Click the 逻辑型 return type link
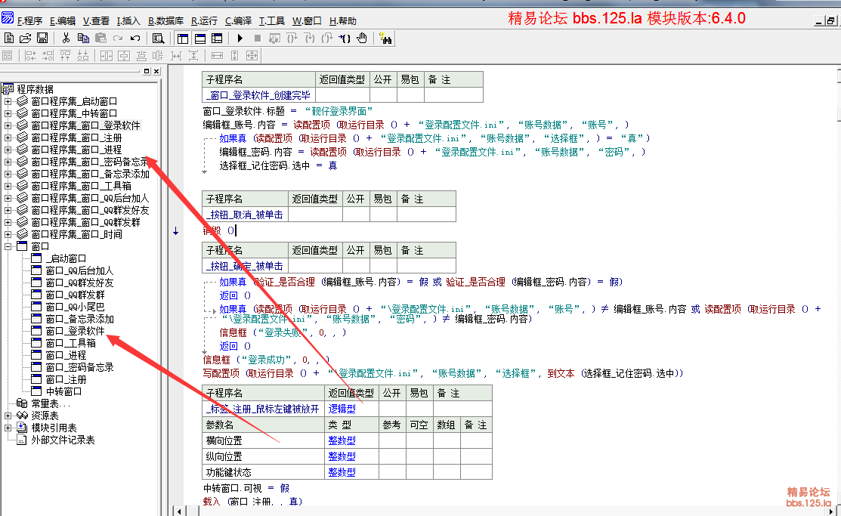 coord(342,409)
